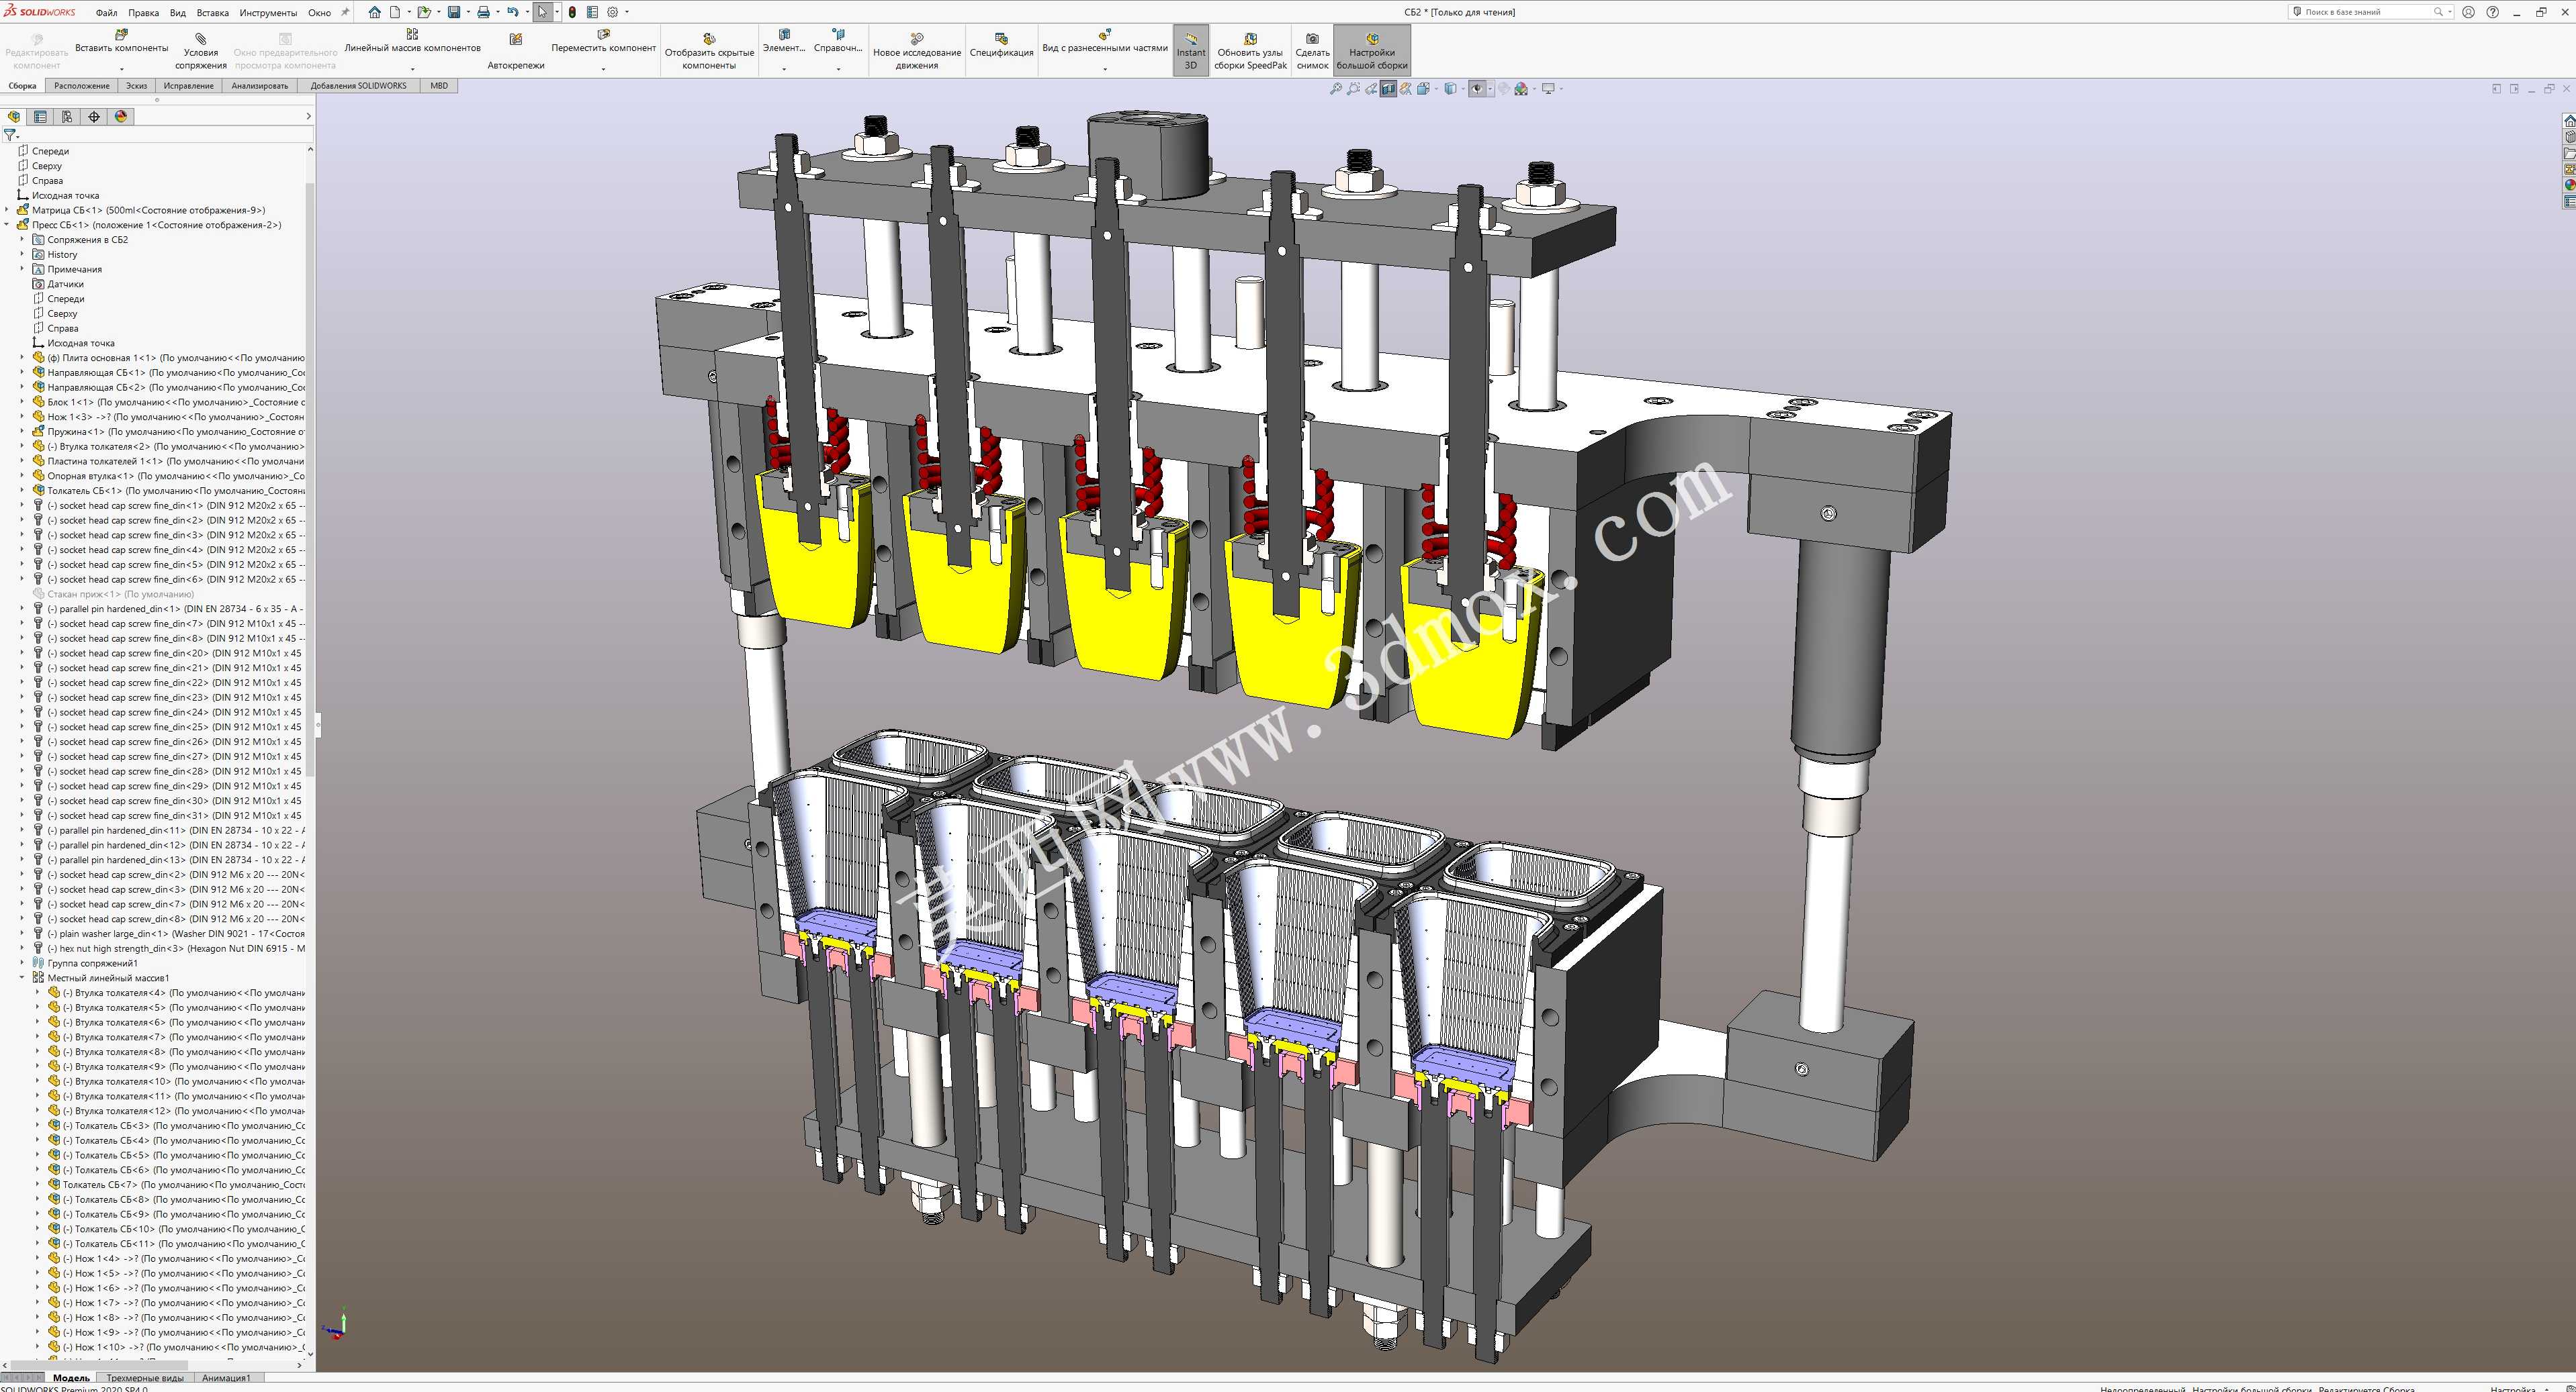The width and height of the screenshot is (2576, 1392).
Task: Switch to Эскиз ribbon tab
Action: (x=136, y=86)
